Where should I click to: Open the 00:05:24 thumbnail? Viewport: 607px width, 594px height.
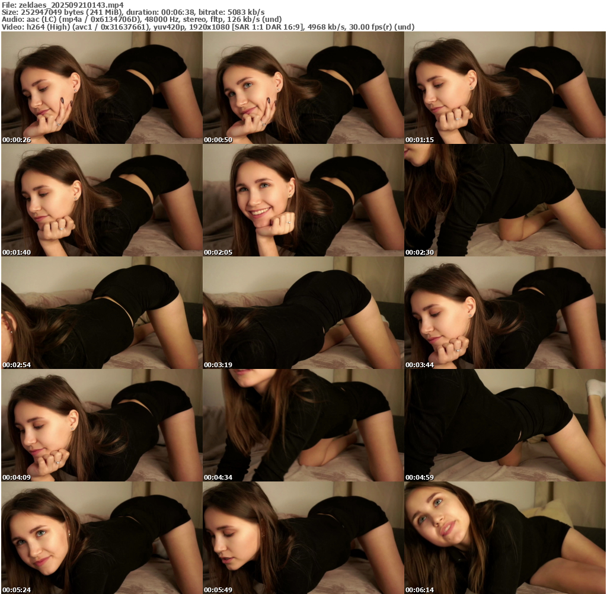pos(101,538)
